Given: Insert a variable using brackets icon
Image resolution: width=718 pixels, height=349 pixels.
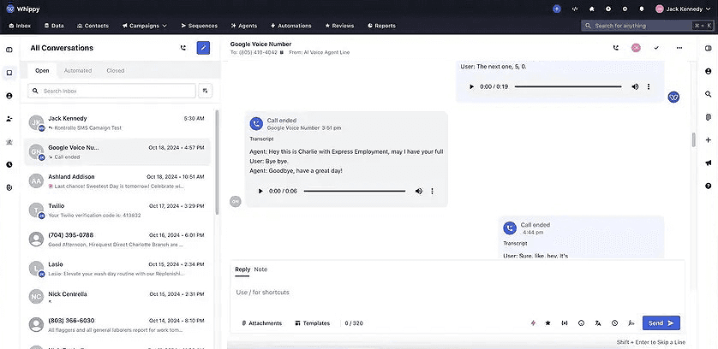Looking at the screenshot, I should click(565, 323).
